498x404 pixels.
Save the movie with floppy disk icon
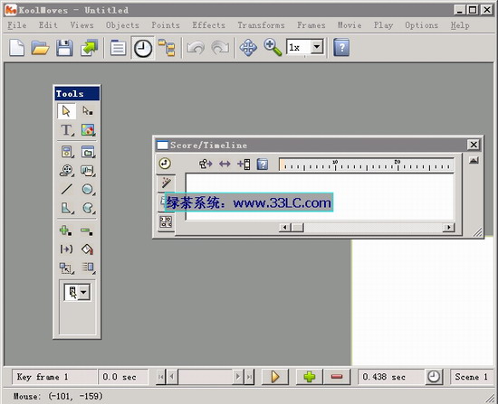tap(64, 48)
